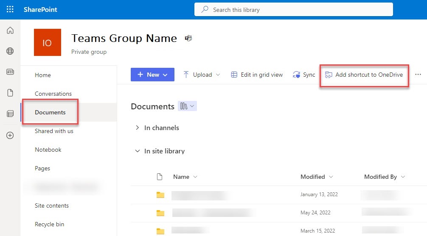Click the orange IO site logo
Screen dimensions: 427x236
click(48, 42)
